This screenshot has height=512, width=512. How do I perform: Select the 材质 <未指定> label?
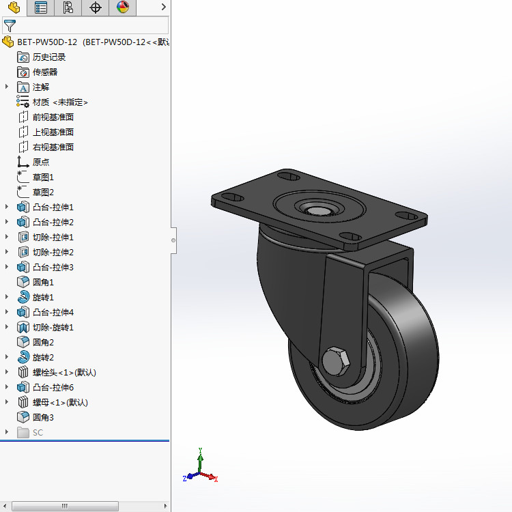[x=60, y=102]
